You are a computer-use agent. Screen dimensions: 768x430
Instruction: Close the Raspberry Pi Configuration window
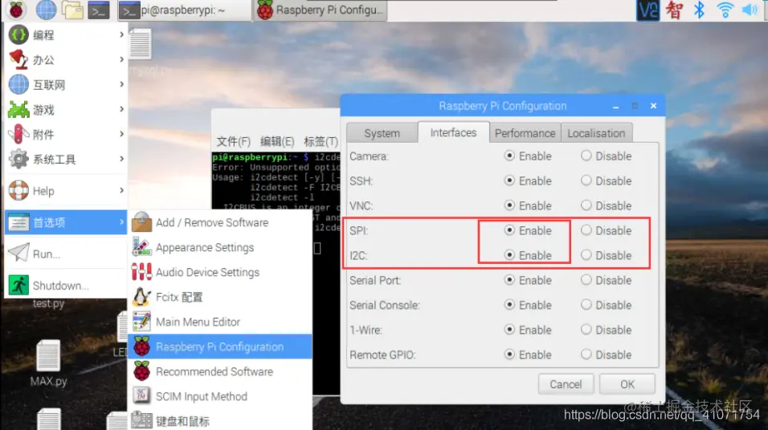(653, 106)
